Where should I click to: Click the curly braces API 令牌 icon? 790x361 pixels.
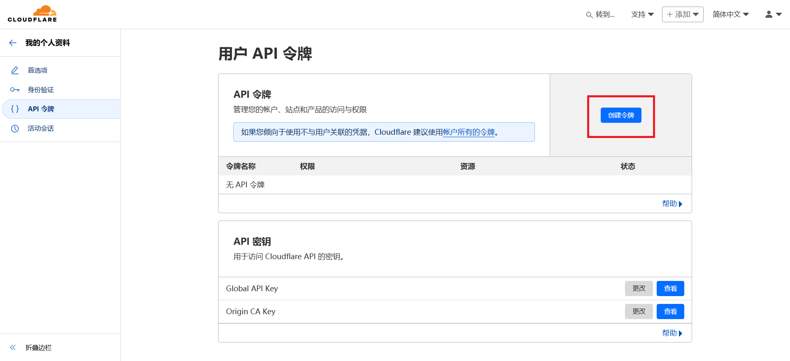(15, 109)
